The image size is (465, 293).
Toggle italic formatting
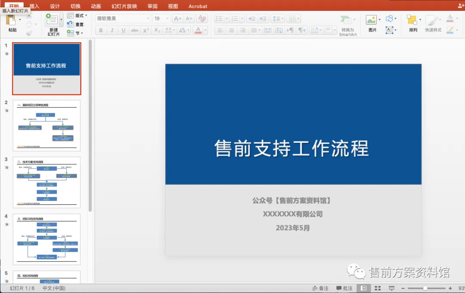click(x=112, y=30)
